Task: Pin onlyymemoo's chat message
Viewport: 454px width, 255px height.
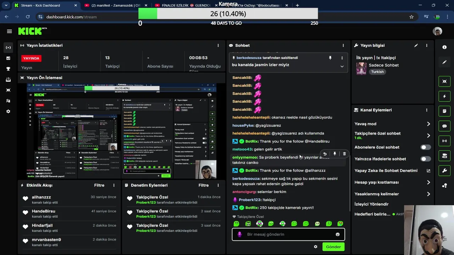Action: tap(334, 154)
